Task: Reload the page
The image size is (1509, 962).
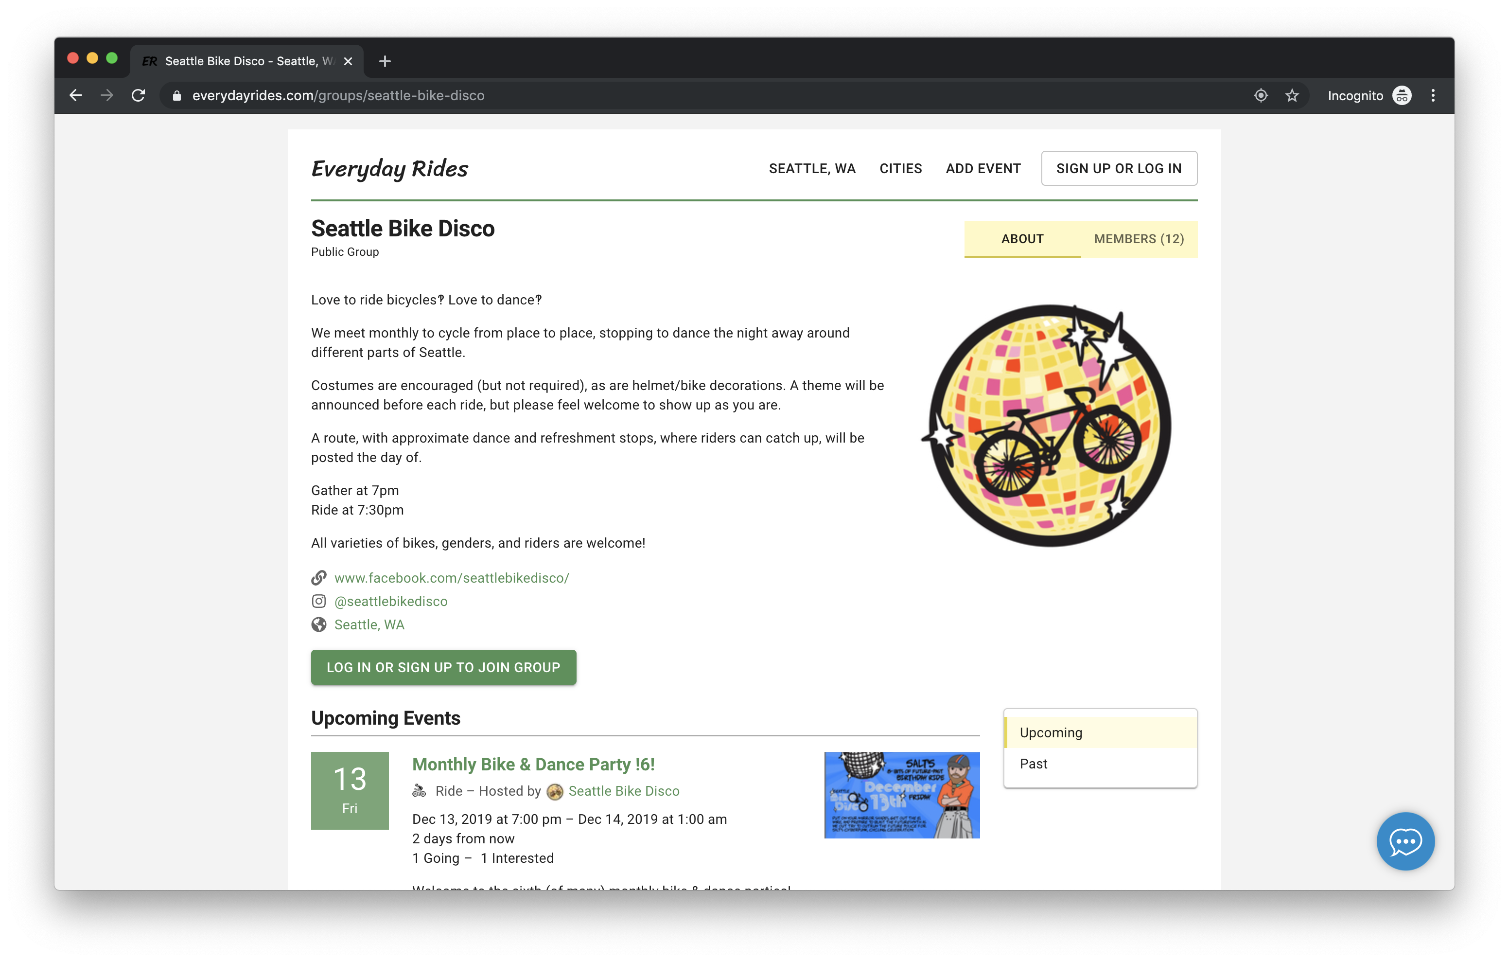Action: pos(139,95)
